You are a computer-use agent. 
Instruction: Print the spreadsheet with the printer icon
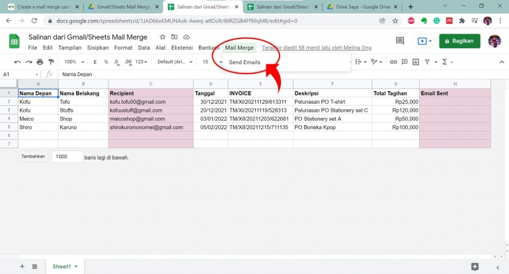point(40,62)
